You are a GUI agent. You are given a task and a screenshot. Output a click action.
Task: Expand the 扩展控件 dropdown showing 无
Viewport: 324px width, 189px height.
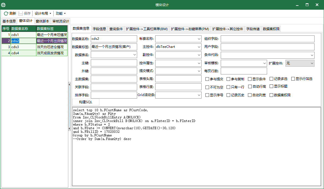click(x=312, y=63)
